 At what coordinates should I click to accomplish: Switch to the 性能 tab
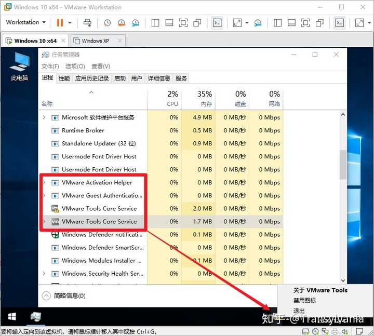pyautogui.click(x=64, y=78)
